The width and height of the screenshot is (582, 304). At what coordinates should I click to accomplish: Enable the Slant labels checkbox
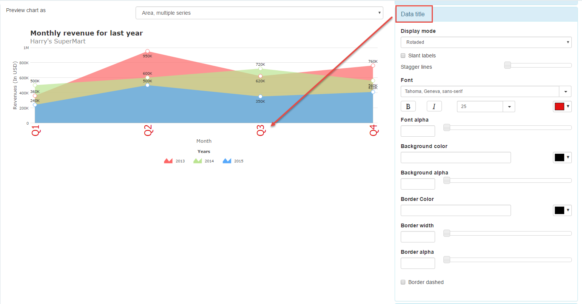403,56
